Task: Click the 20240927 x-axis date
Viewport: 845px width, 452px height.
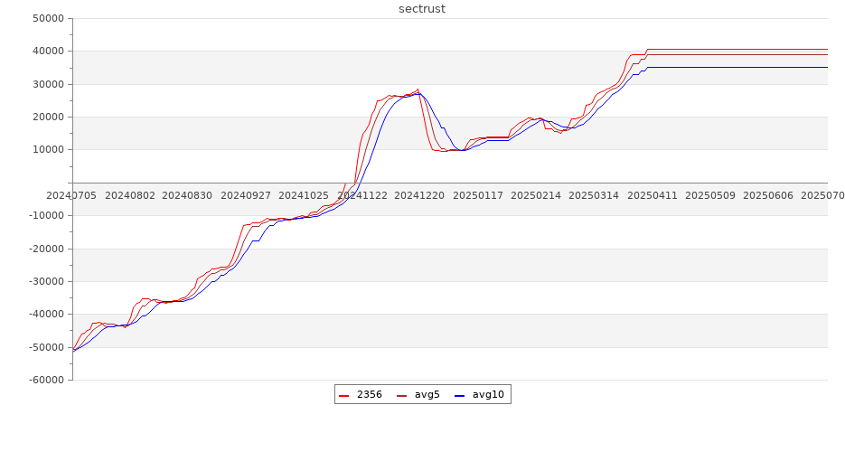Action: pyautogui.click(x=246, y=195)
